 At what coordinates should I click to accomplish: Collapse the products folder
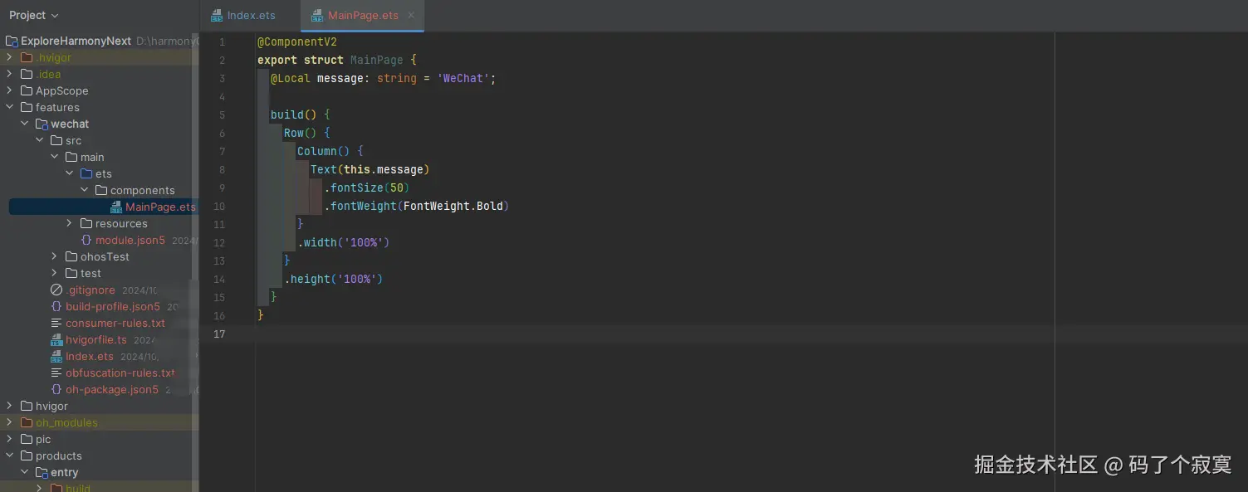tap(9, 455)
